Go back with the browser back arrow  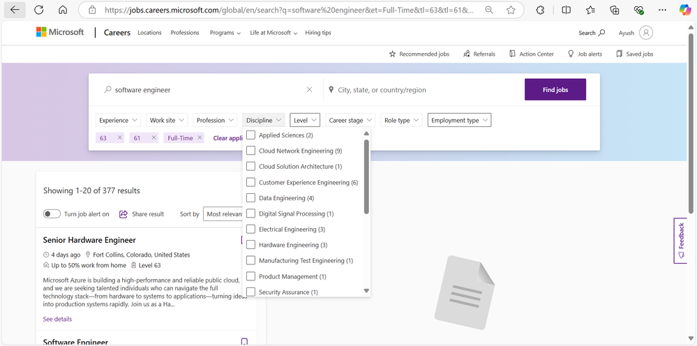pyautogui.click(x=15, y=10)
